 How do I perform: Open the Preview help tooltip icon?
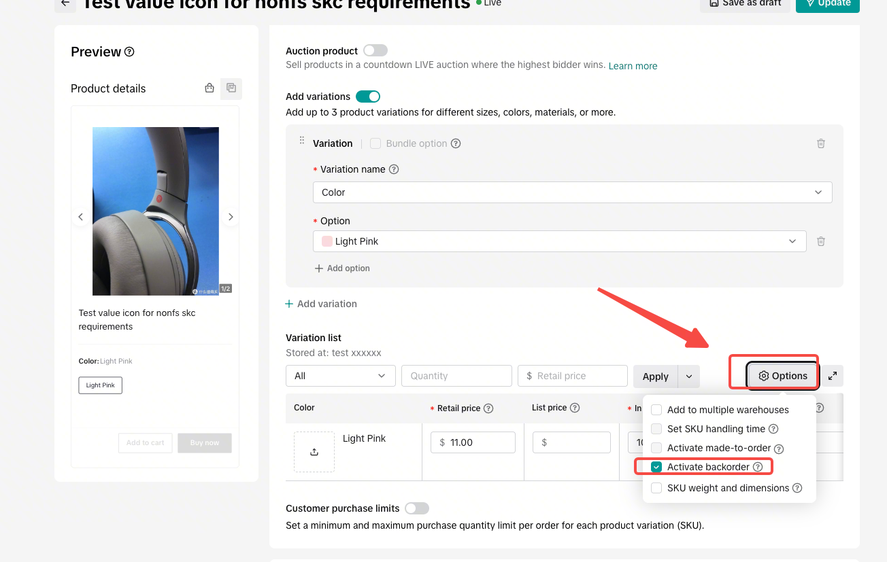coord(129,52)
